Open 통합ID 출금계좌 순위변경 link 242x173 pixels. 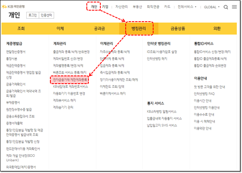point(210,66)
